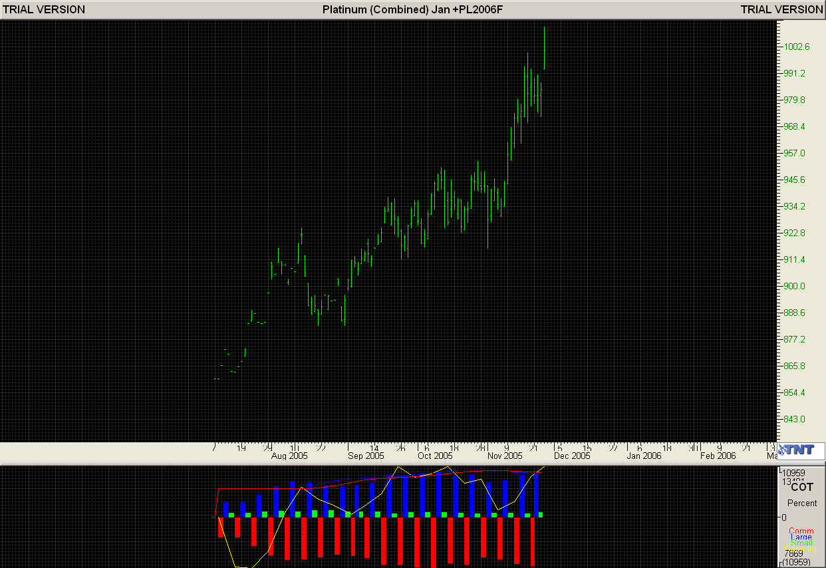Click the TNT logo icon
826x568 pixels.
801,450
